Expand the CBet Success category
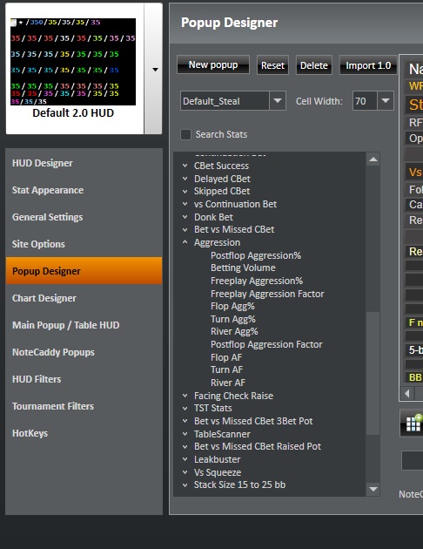Image resolution: width=423 pixels, height=549 pixels. click(185, 166)
